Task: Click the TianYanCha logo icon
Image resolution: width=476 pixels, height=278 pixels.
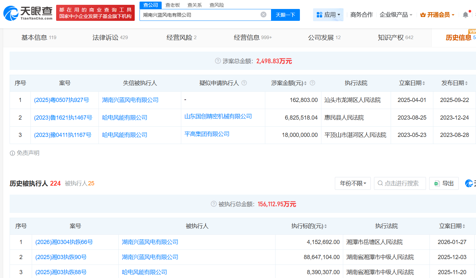Action: [x=11, y=13]
